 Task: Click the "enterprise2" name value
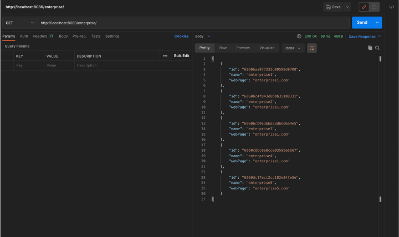260,102
